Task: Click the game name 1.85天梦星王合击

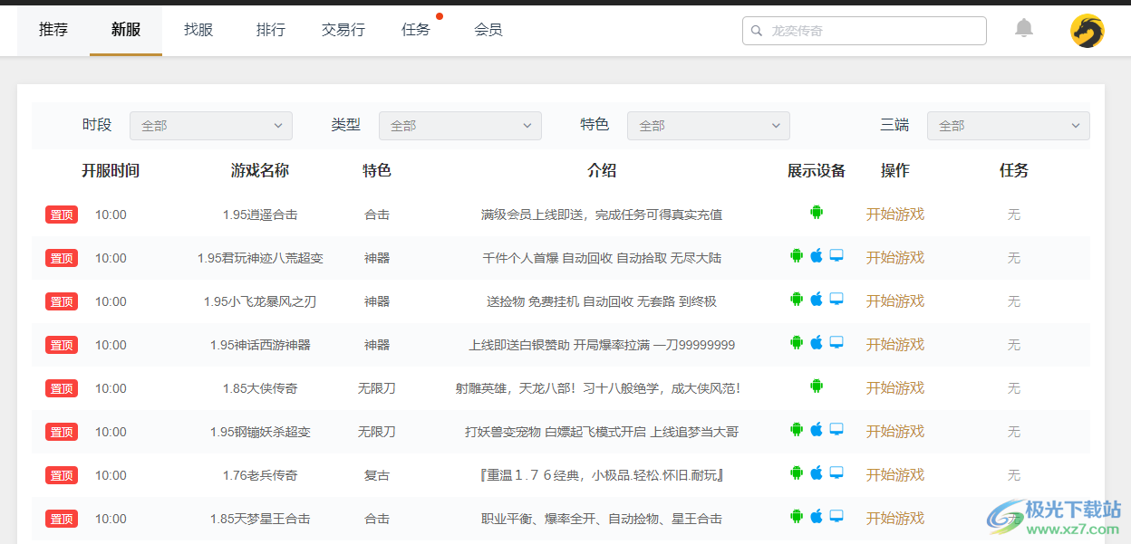Action: (260, 519)
